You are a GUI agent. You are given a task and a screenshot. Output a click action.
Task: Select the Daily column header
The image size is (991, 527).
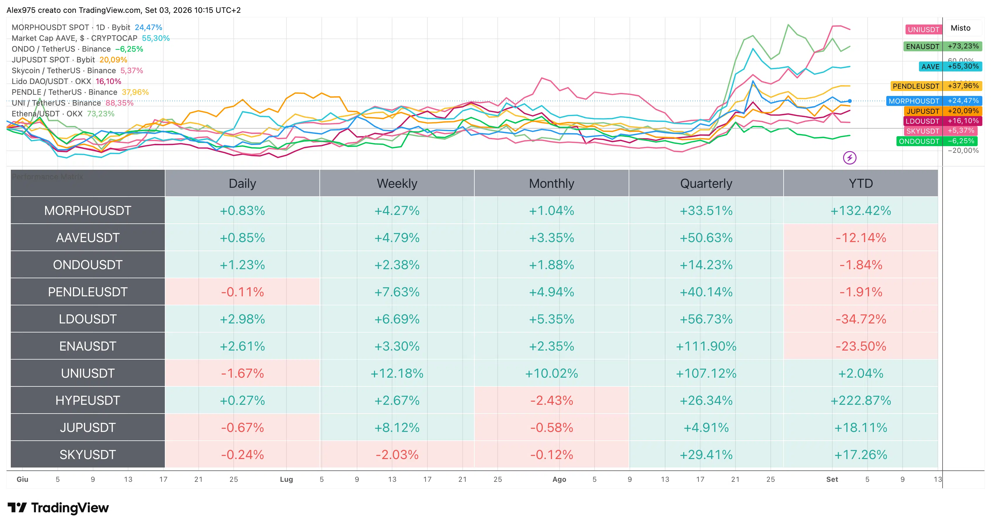242,183
